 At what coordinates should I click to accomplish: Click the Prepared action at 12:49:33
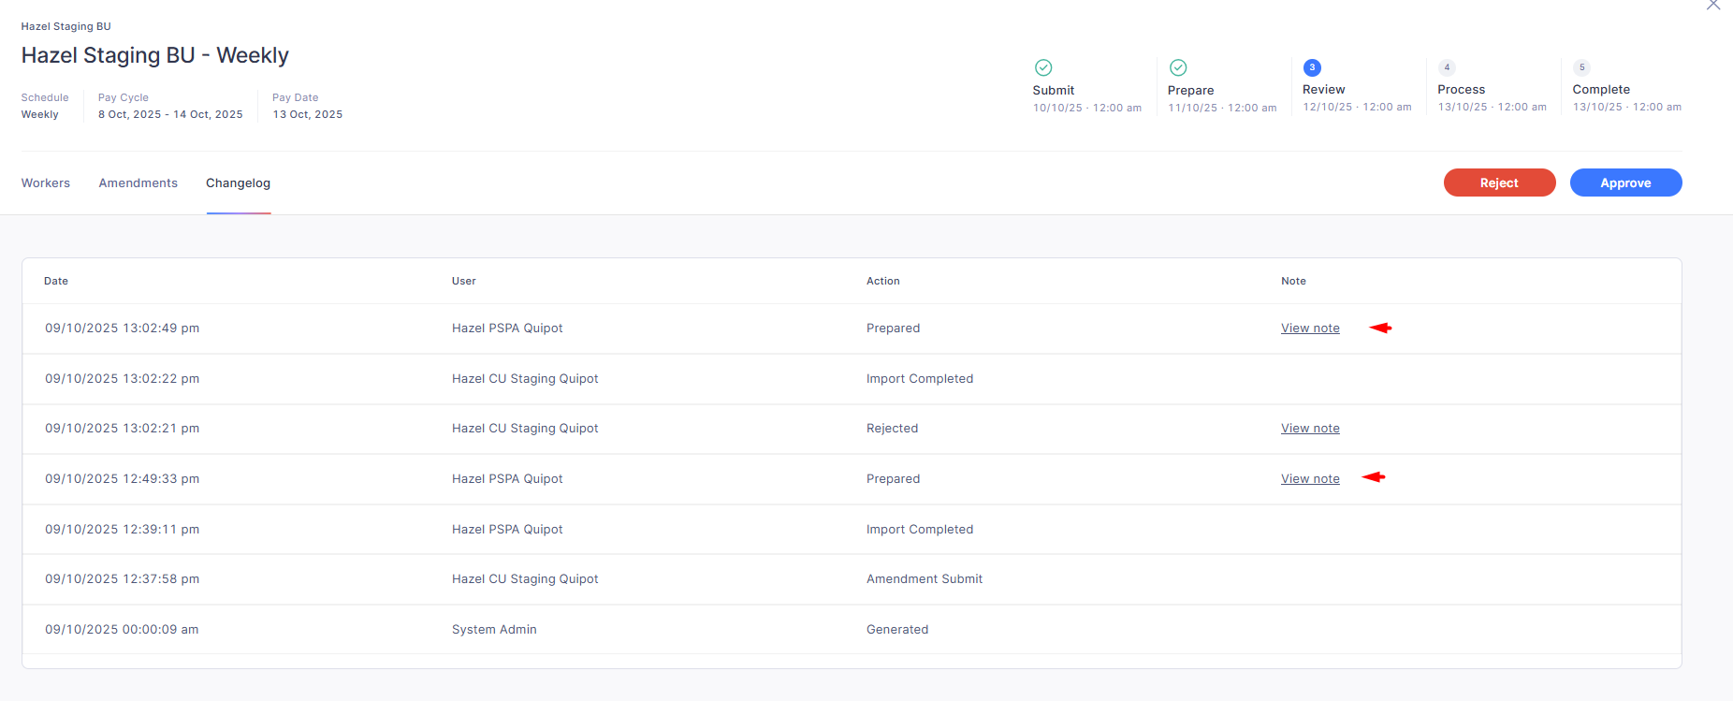pyautogui.click(x=894, y=479)
